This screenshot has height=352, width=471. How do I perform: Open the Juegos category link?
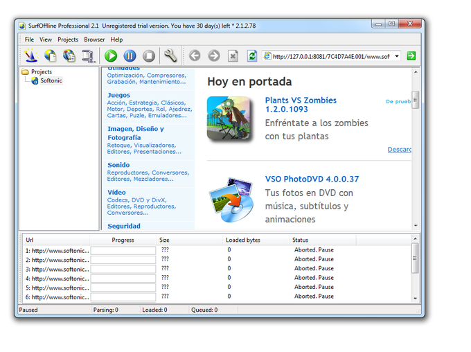click(x=119, y=96)
